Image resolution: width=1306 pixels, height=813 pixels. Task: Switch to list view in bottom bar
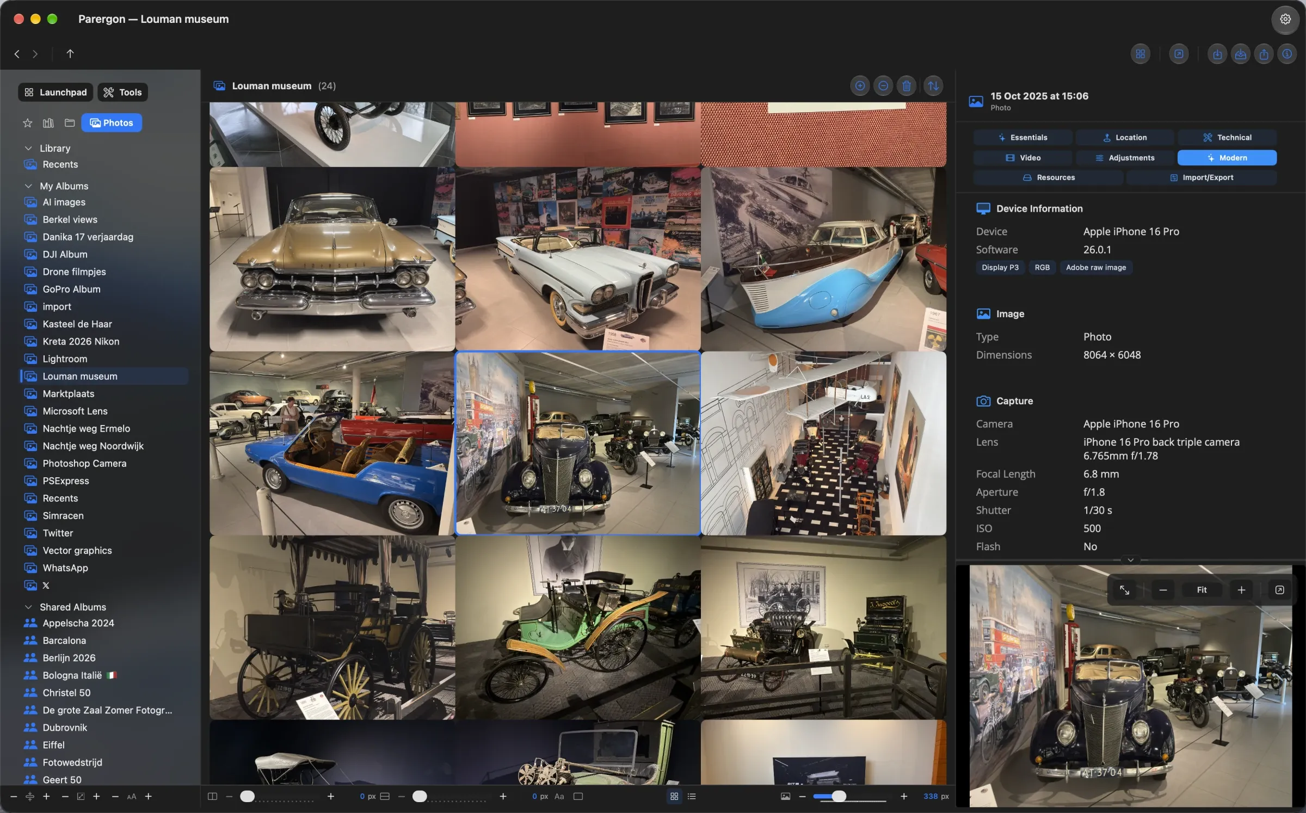pos(692,796)
